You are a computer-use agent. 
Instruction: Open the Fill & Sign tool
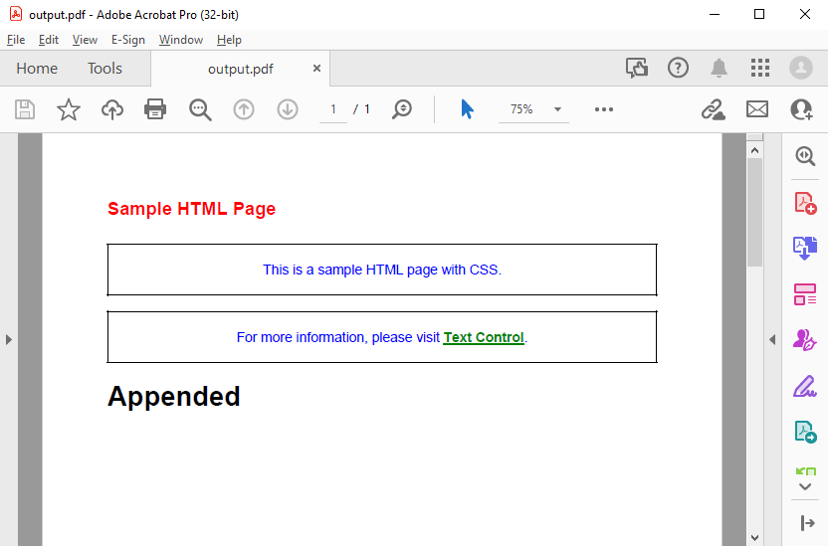[805, 386]
